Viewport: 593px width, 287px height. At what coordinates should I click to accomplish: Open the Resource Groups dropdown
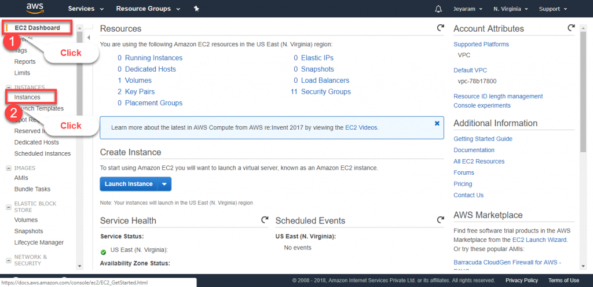click(148, 9)
